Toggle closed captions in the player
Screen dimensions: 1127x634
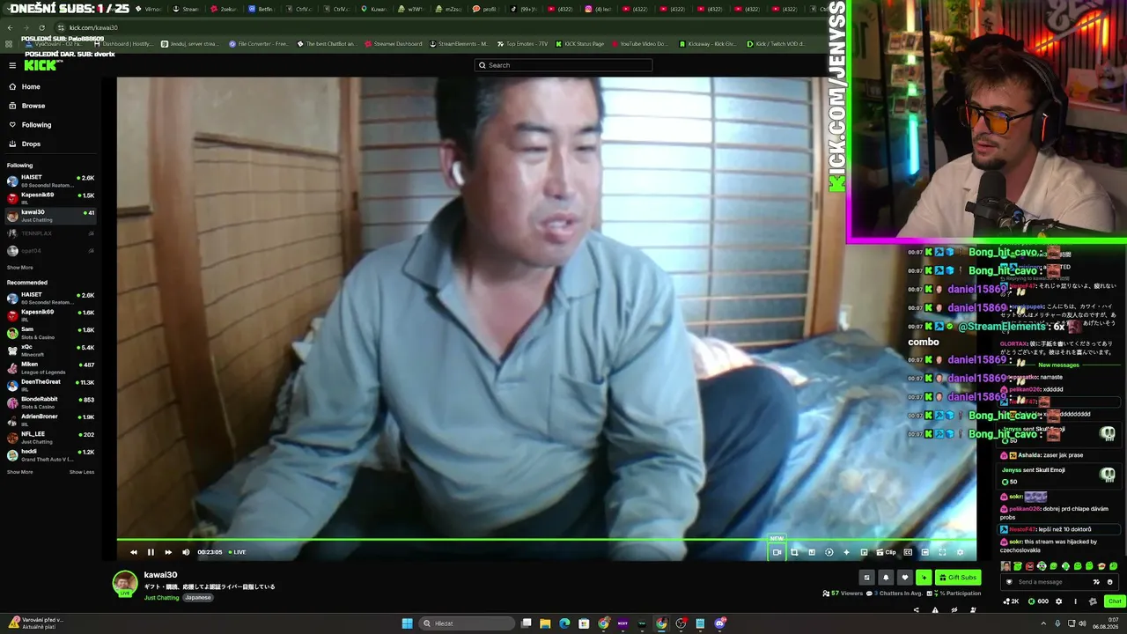908,552
